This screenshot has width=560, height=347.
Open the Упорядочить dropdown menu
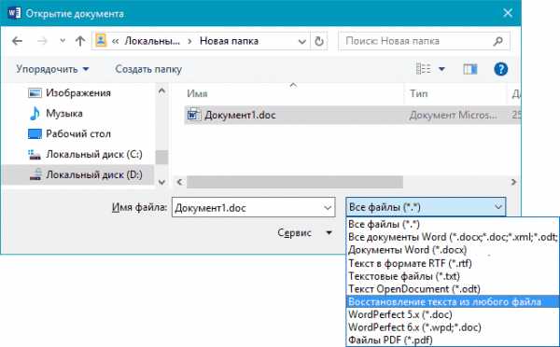pyautogui.click(x=52, y=69)
